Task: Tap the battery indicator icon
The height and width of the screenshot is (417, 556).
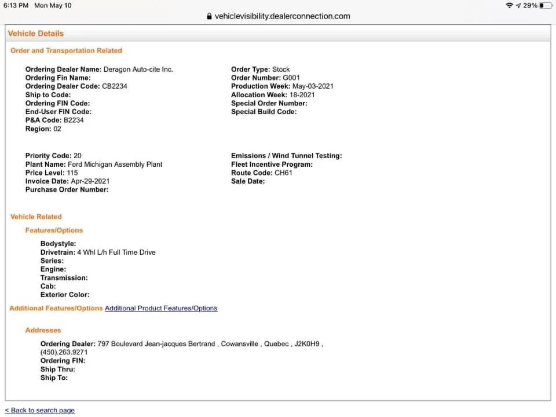Action: tap(546, 5)
